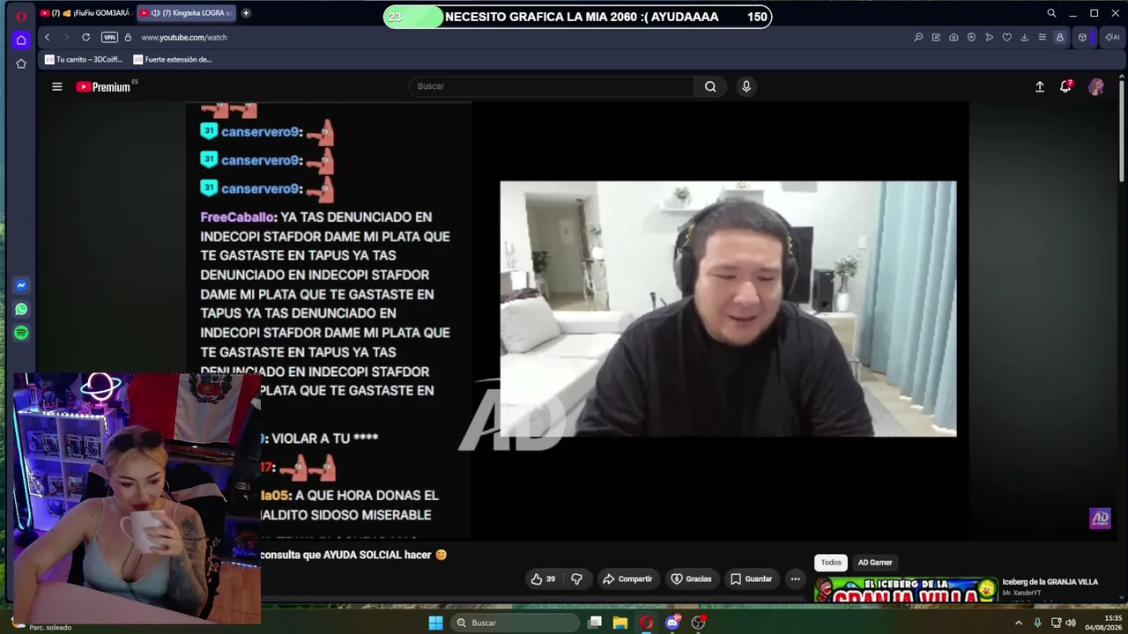Open the YouTube account avatar menu
The width and height of the screenshot is (1128, 634).
pos(1096,86)
